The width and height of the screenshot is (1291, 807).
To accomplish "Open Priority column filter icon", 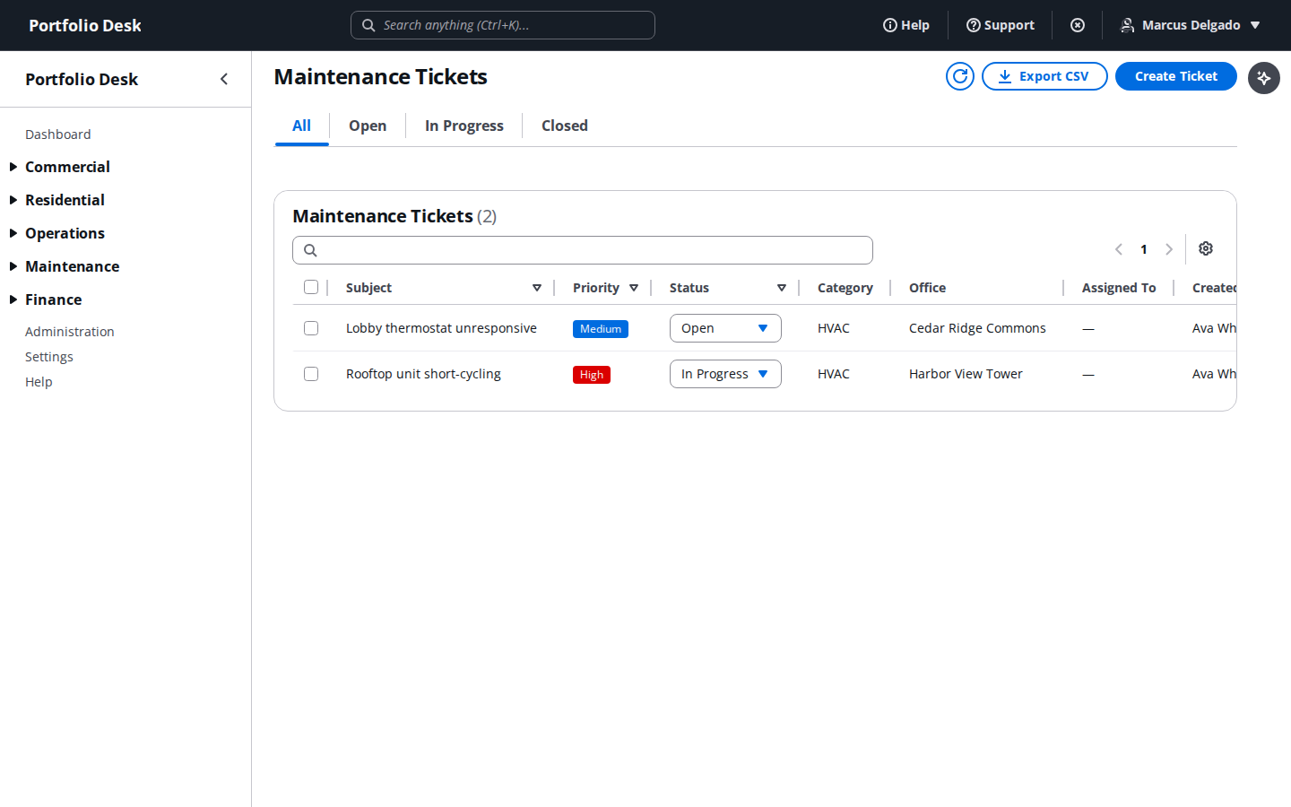I will coord(634,288).
